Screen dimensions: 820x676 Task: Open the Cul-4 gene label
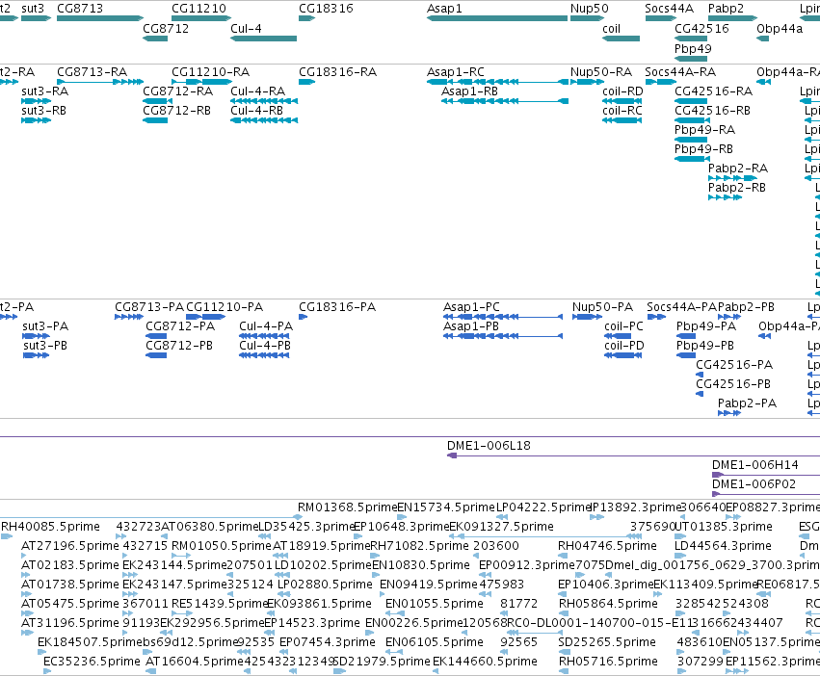tap(246, 29)
